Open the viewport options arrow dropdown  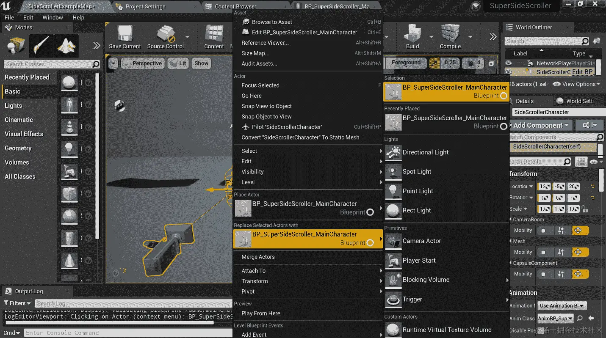[113, 63]
